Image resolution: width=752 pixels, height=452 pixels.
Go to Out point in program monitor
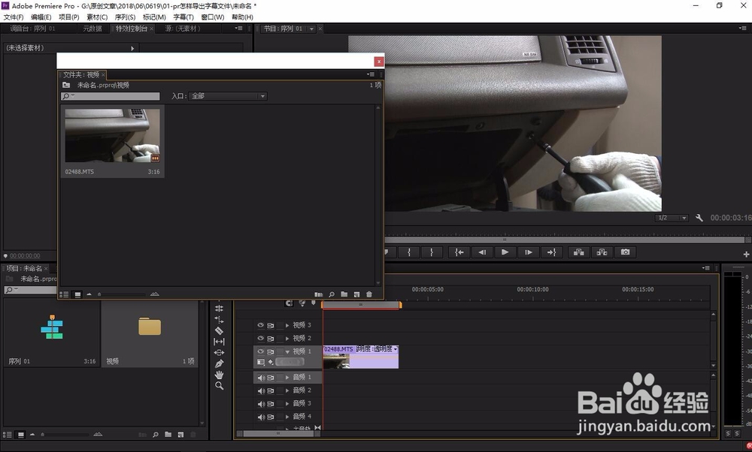[551, 252]
